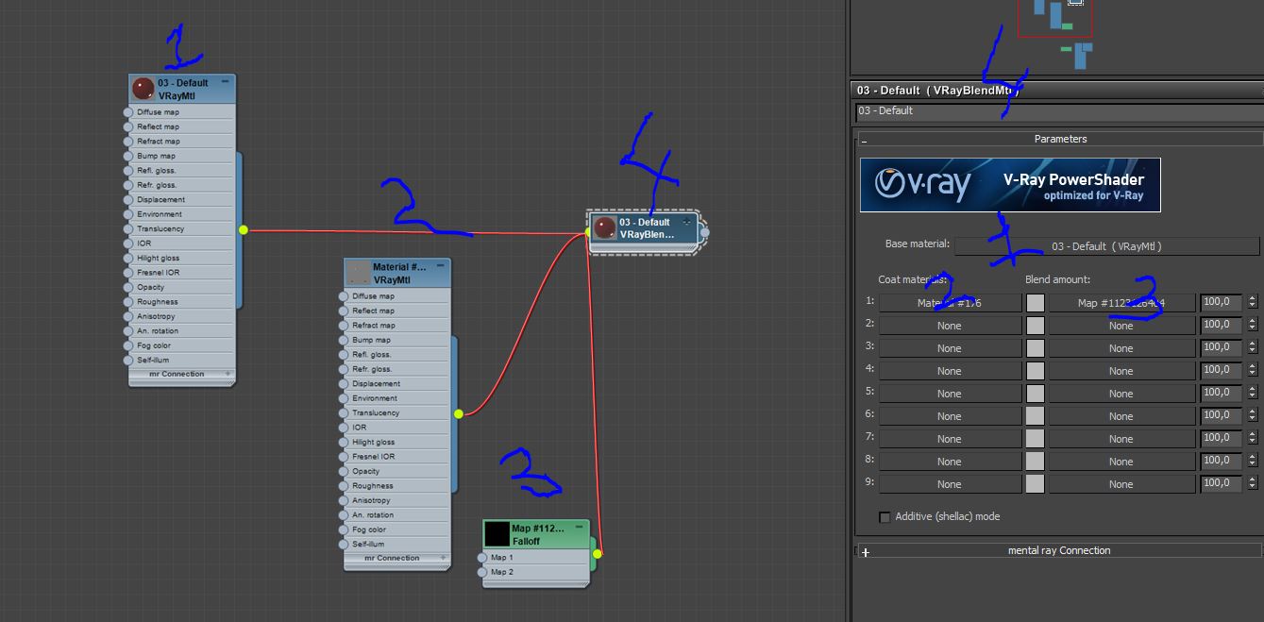Click the 03 - Default VRayMtl sphere preview
Screen dimensions: 1264x622
point(143,89)
